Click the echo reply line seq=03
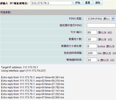The width and height of the screenshot is (116, 100). pos(32,84)
